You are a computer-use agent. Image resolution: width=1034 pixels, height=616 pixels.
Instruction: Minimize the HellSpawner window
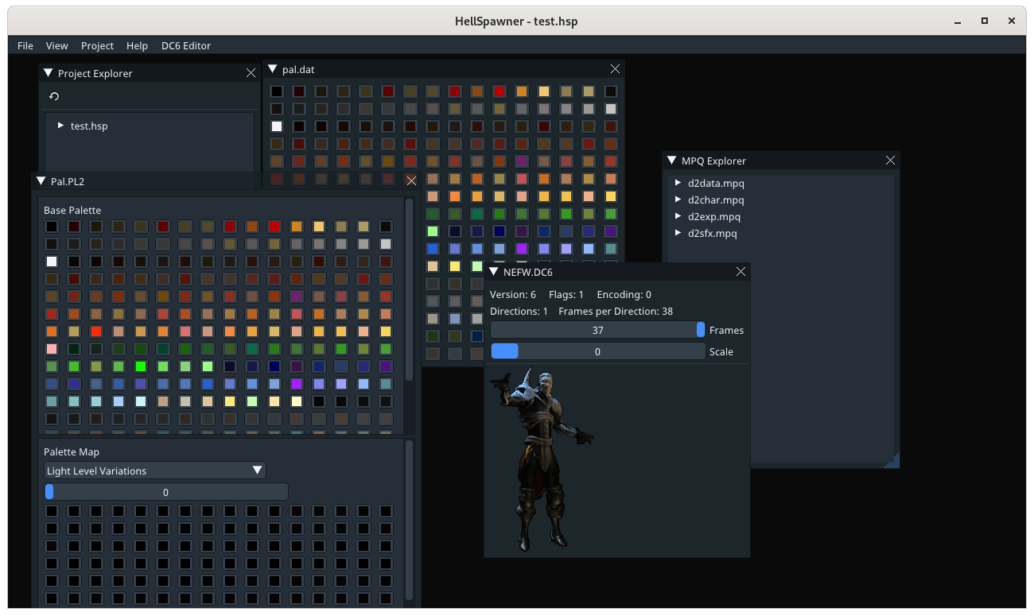[958, 21]
